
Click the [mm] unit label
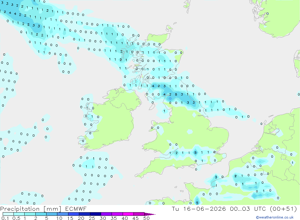52,209
